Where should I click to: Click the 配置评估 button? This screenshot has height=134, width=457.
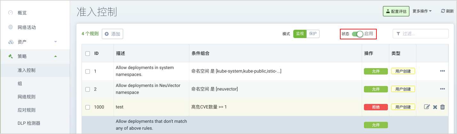point(396,11)
